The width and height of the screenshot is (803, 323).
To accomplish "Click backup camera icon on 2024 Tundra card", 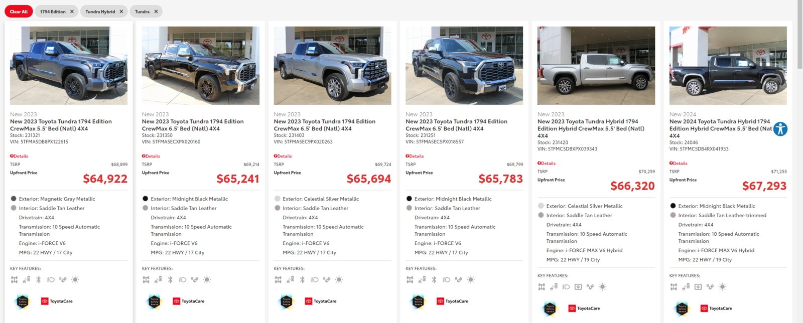I will click(698, 287).
